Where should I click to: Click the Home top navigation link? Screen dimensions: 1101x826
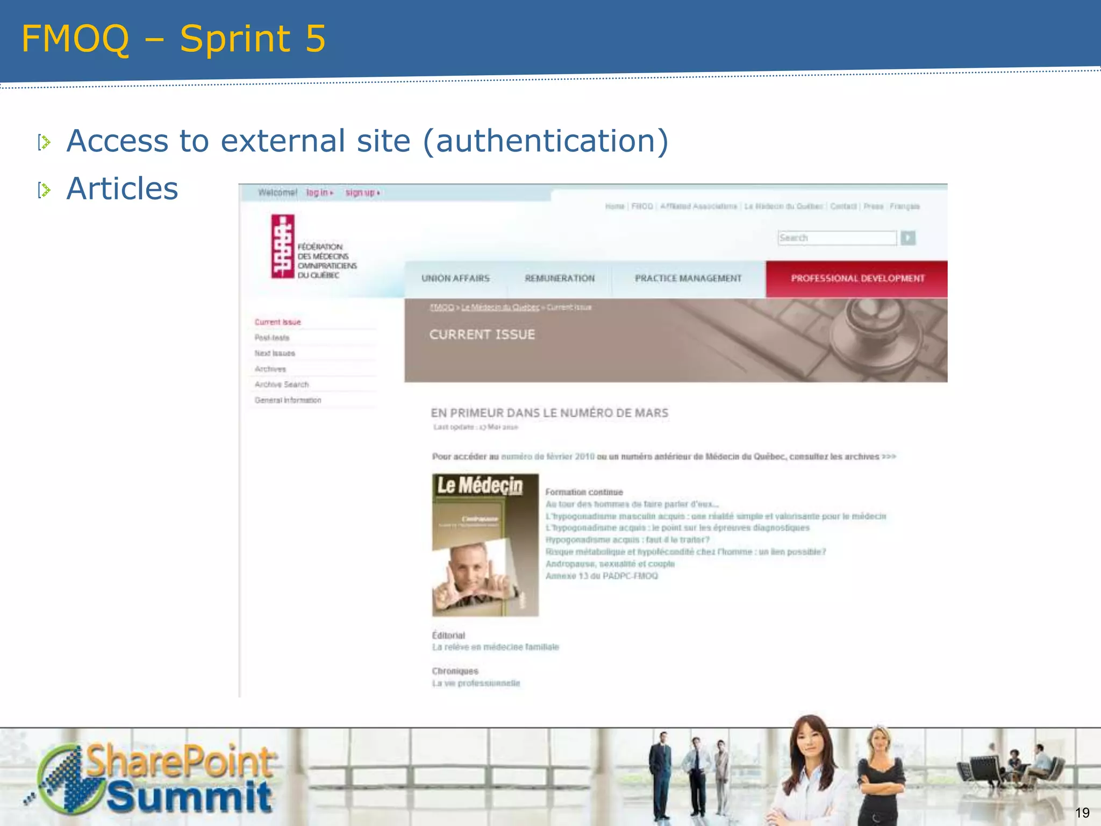click(x=614, y=206)
